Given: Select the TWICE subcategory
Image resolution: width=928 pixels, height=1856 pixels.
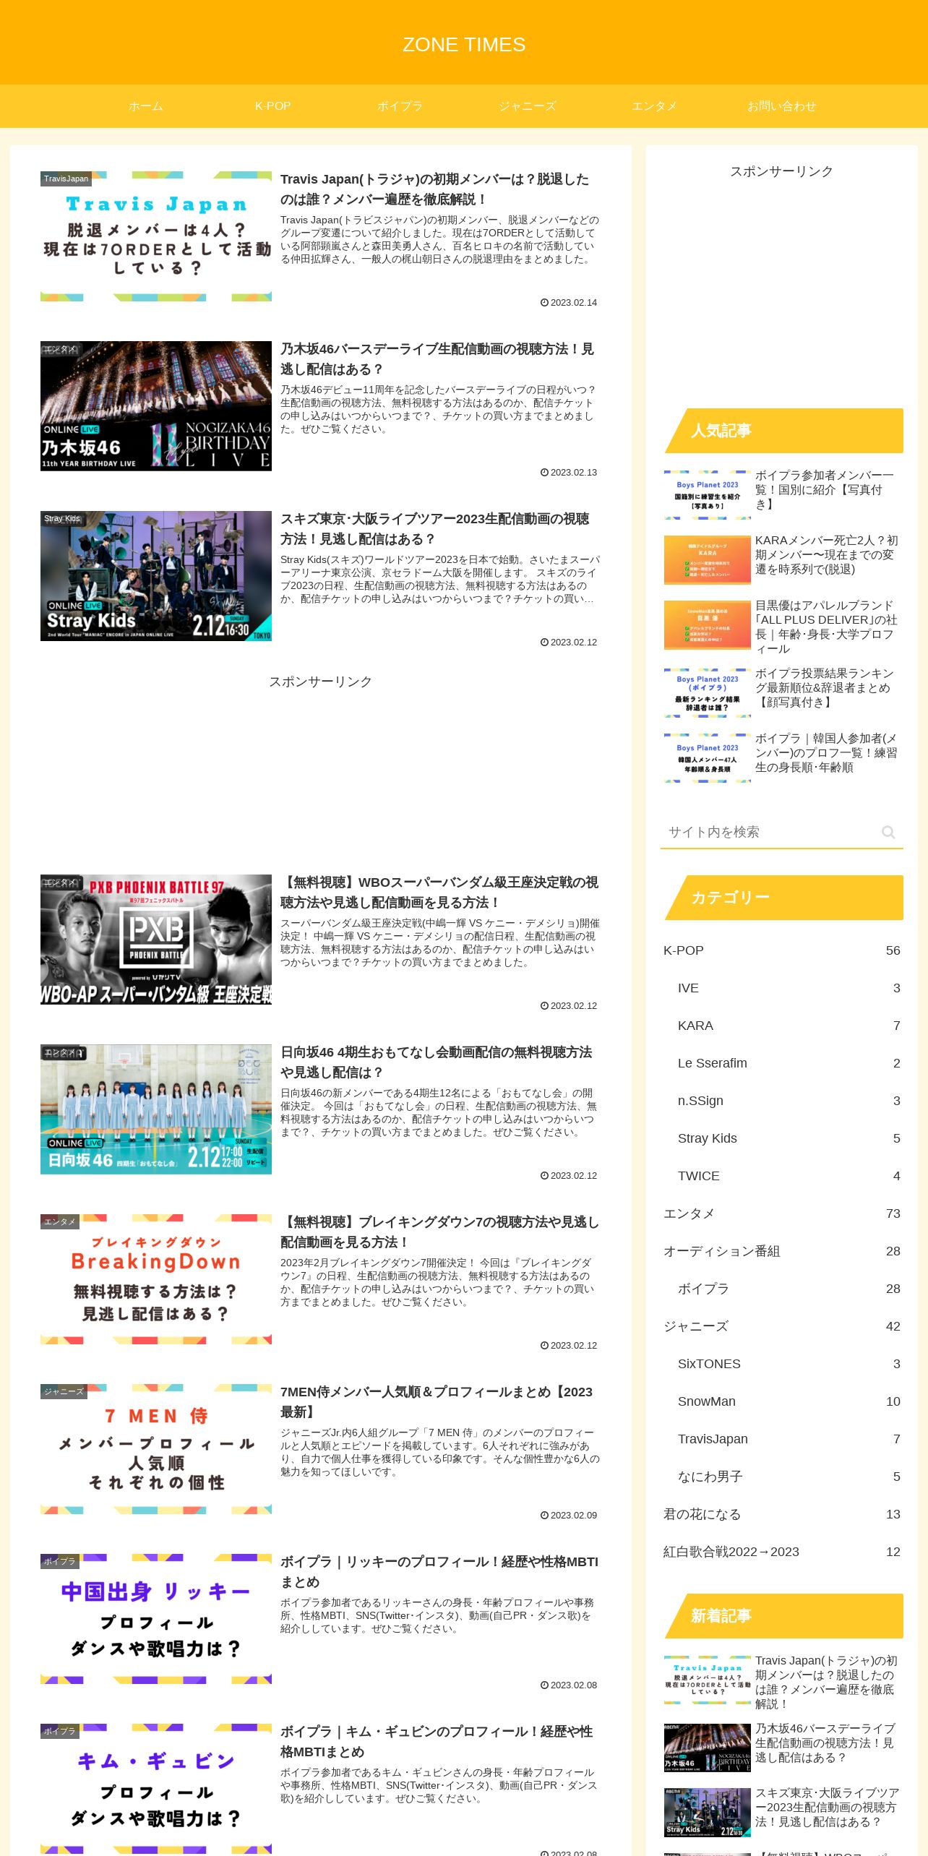Looking at the screenshot, I should (789, 1176).
